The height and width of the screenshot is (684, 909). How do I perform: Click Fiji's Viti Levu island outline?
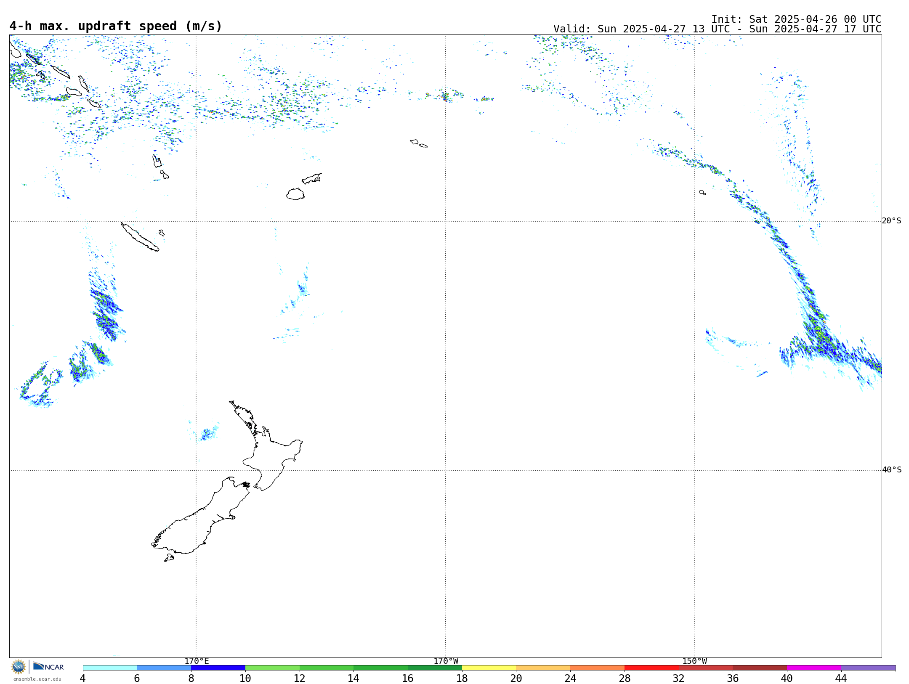295,194
